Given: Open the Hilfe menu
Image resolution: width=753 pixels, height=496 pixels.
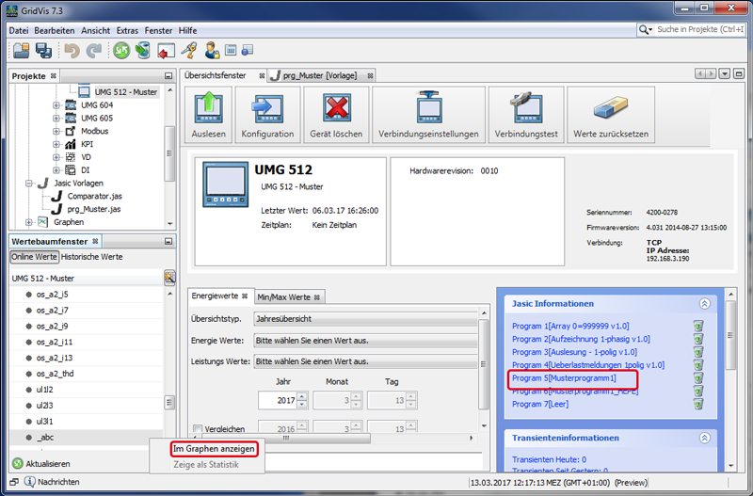Looking at the screenshot, I should point(187,30).
